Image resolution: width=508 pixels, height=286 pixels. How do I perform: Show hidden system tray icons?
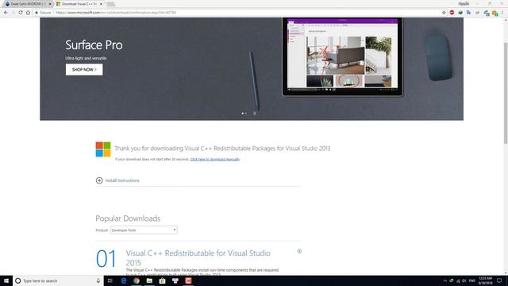pos(445,280)
